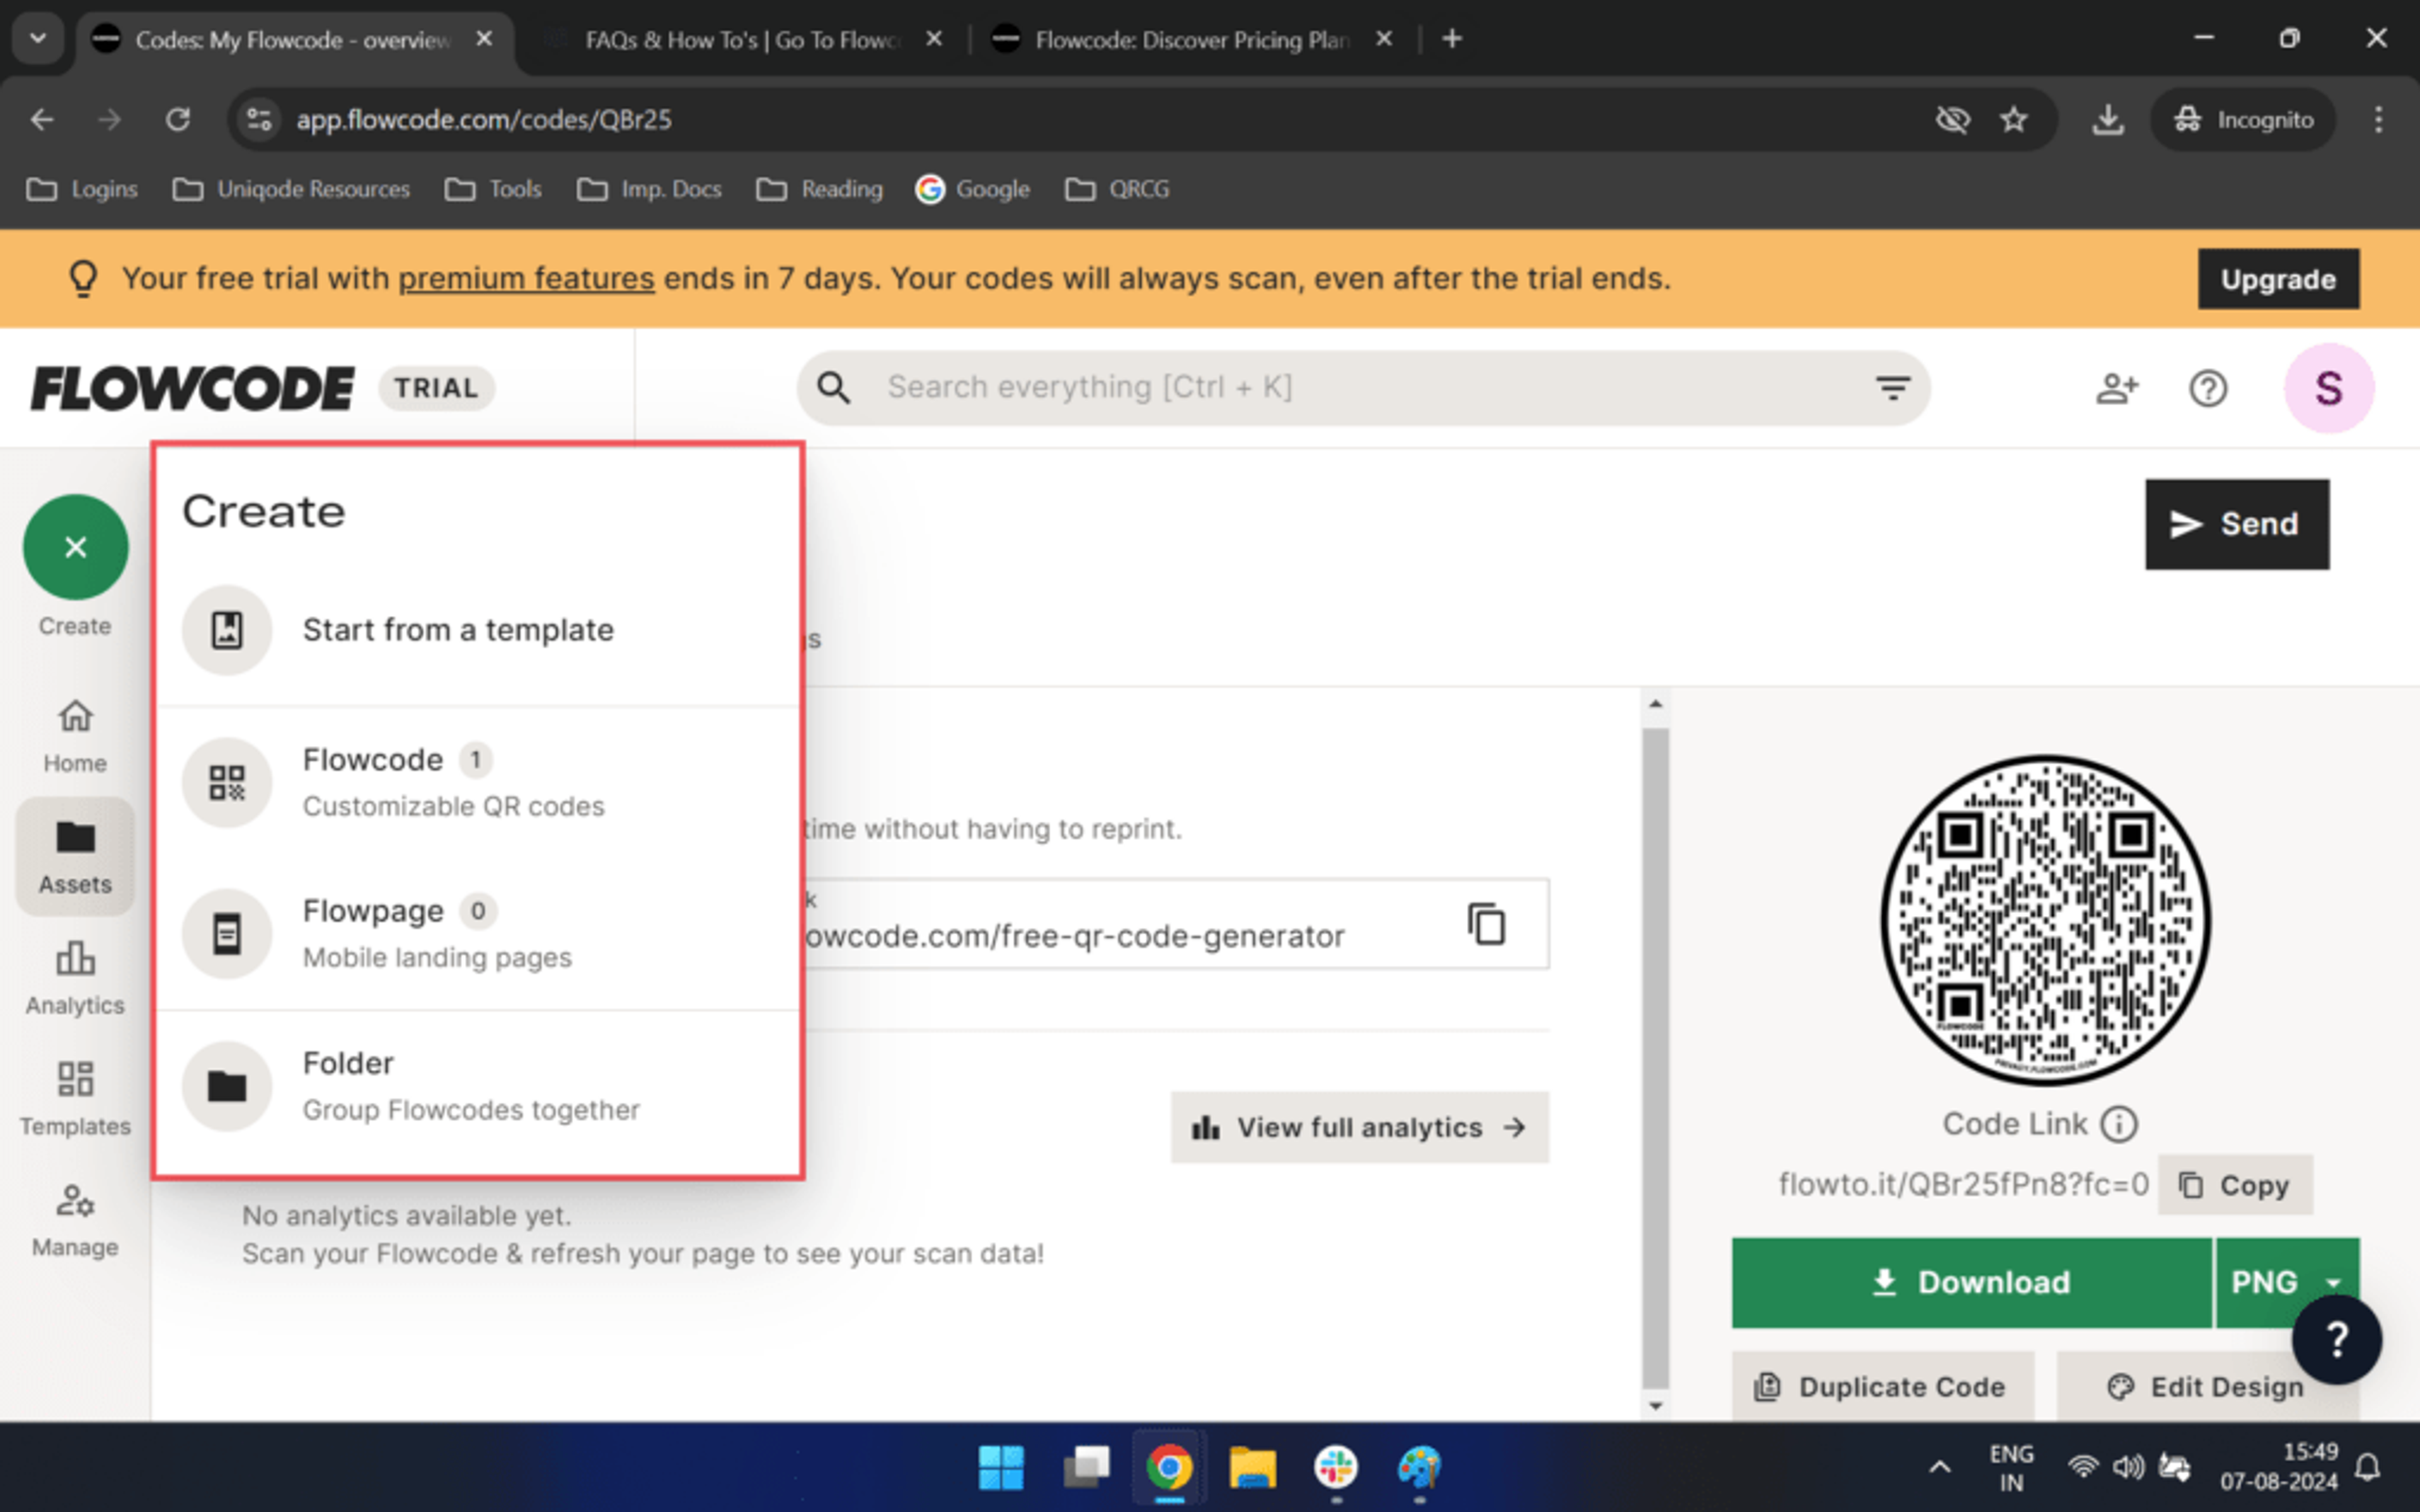Choose Start from a template
The width and height of the screenshot is (2420, 1512).
click(478, 630)
